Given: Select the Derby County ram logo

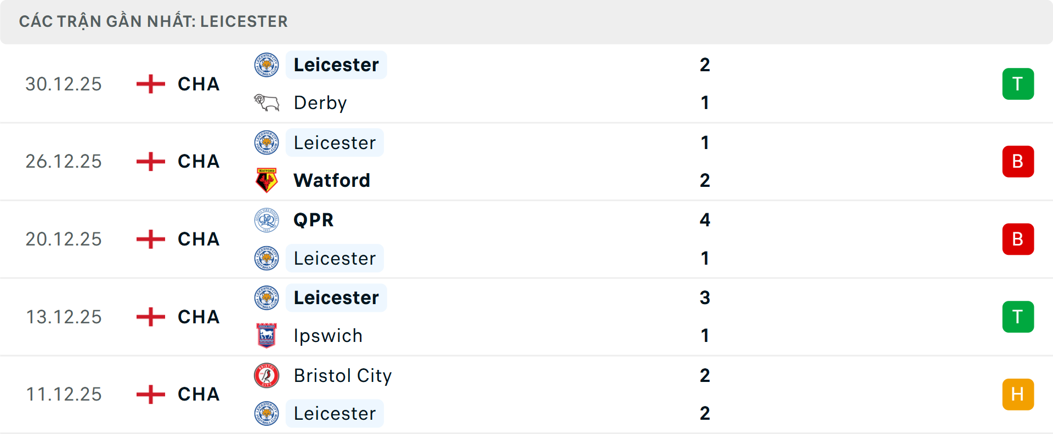Looking at the screenshot, I should pos(266,102).
